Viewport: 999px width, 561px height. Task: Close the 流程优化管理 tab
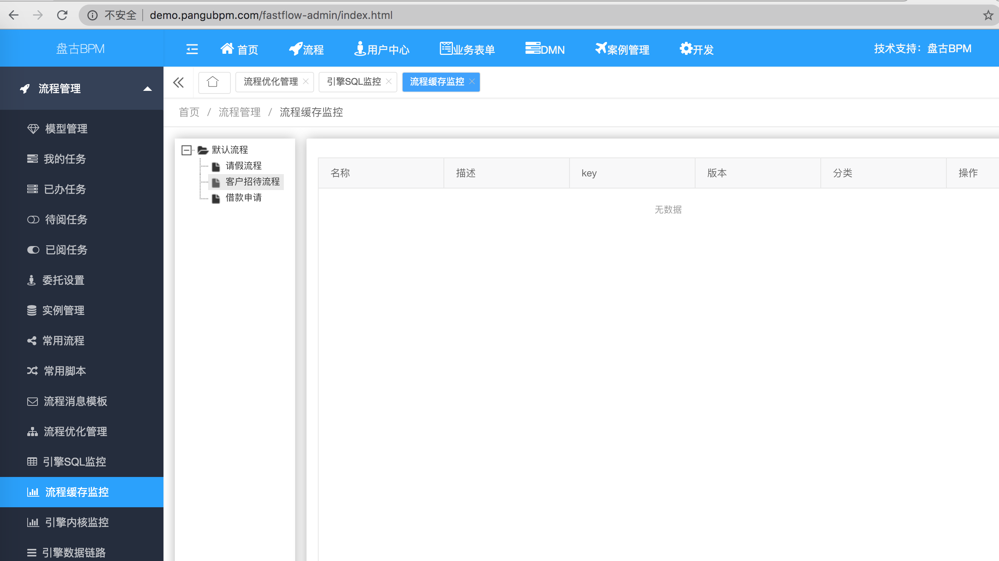(x=306, y=81)
